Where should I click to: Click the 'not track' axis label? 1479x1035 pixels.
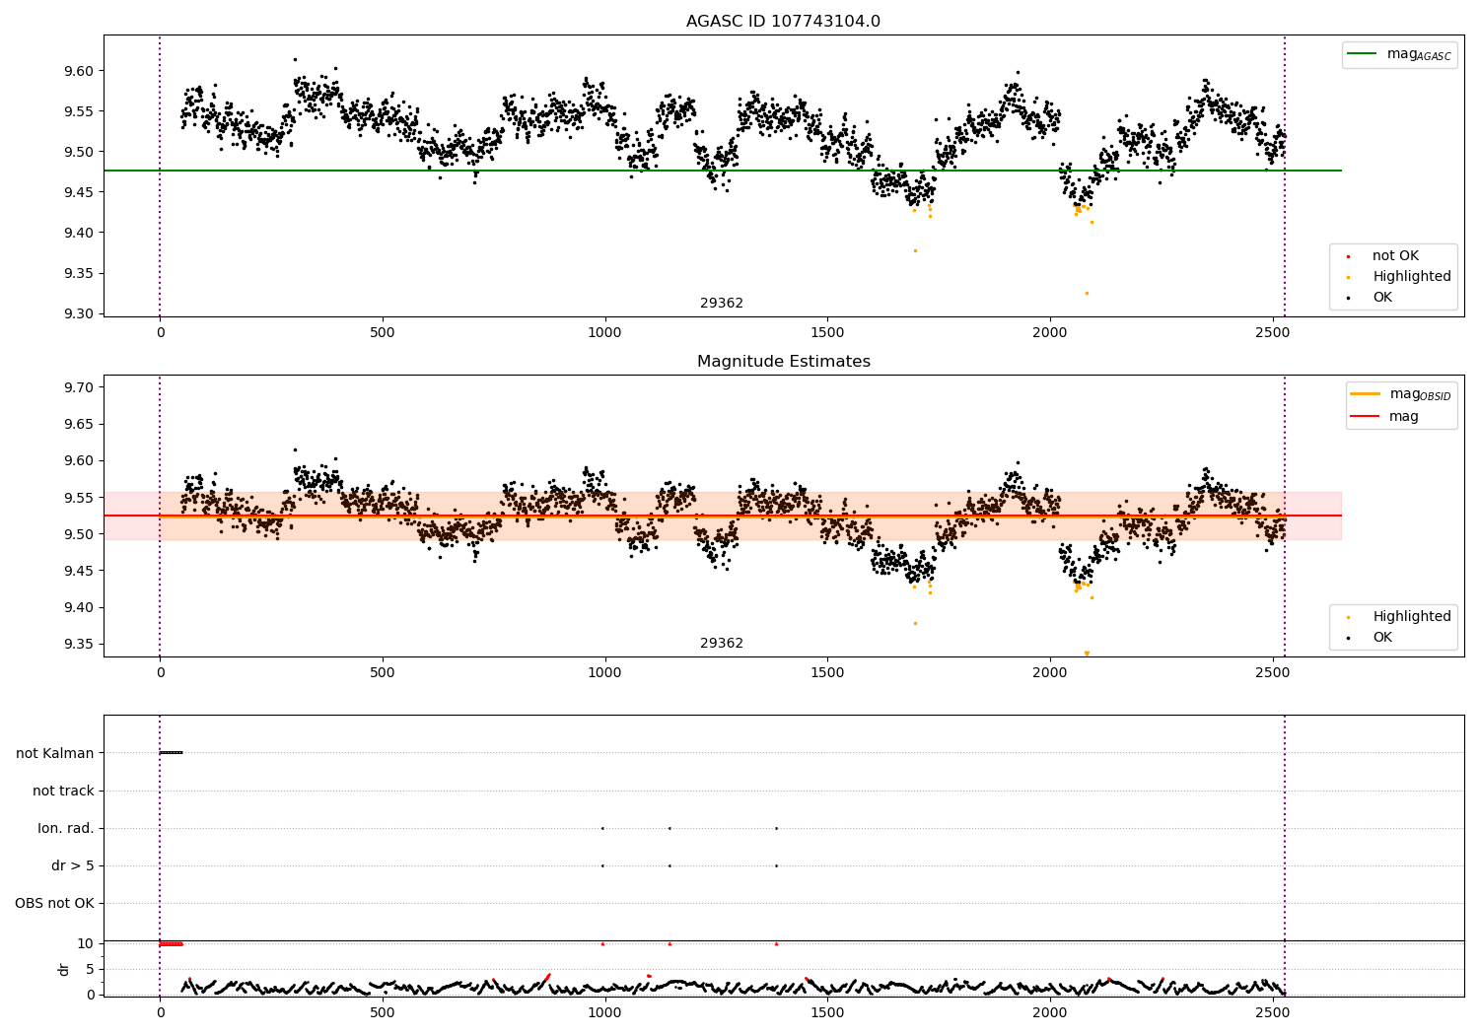tap(63, 792)
